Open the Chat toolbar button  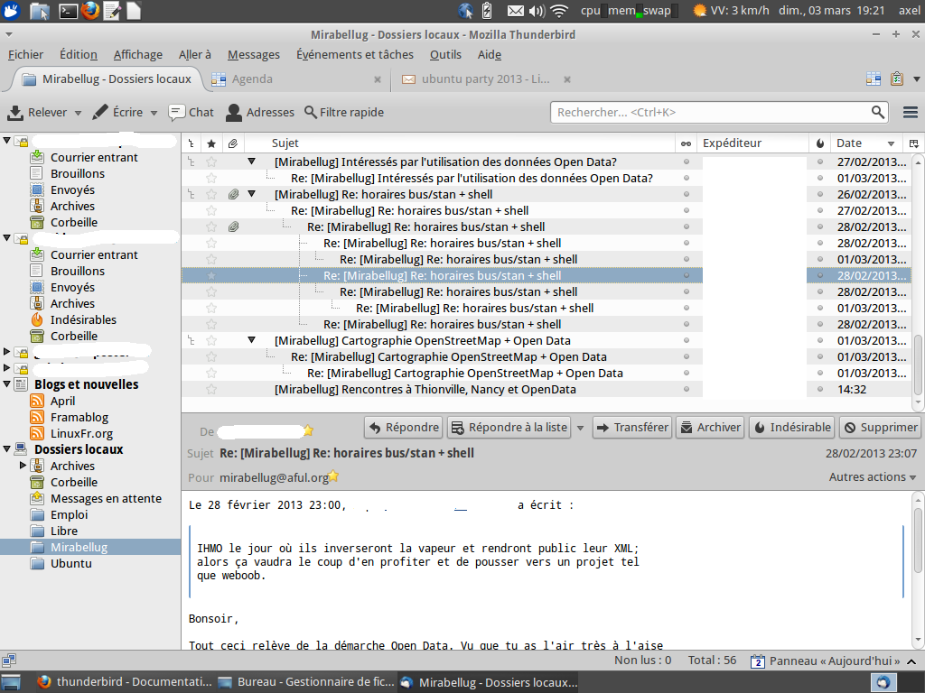click(192, 112)
